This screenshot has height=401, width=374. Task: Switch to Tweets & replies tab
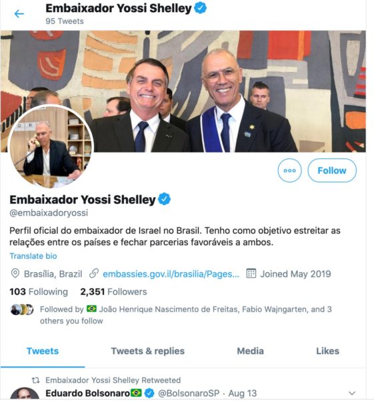tap(148, 351)
